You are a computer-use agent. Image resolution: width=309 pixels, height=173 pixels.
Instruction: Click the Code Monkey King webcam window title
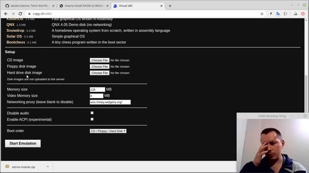click(272, 116)
